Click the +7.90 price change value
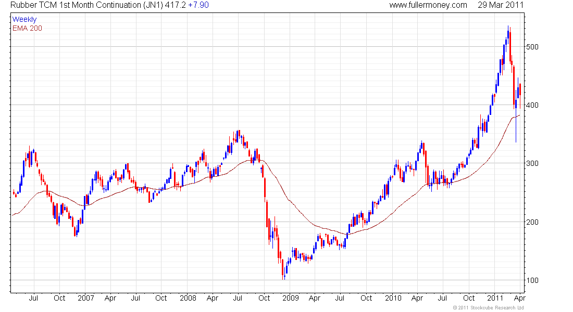The image size is (573, 312). pos(198,5)
